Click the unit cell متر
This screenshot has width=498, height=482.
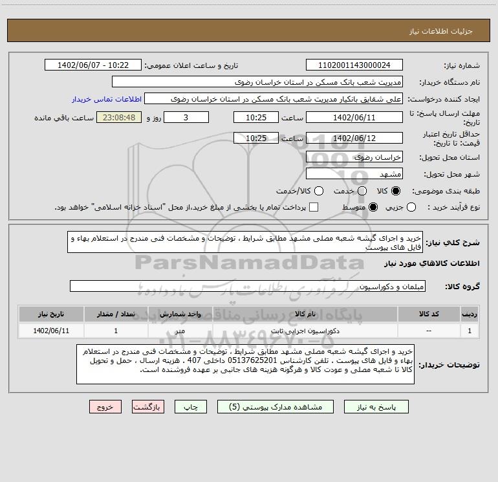click(180, 331)
